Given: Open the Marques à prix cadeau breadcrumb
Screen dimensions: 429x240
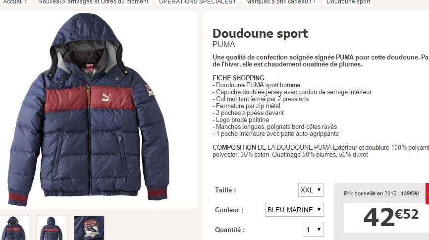Looking at the screenshot, I should pos(280,2).
